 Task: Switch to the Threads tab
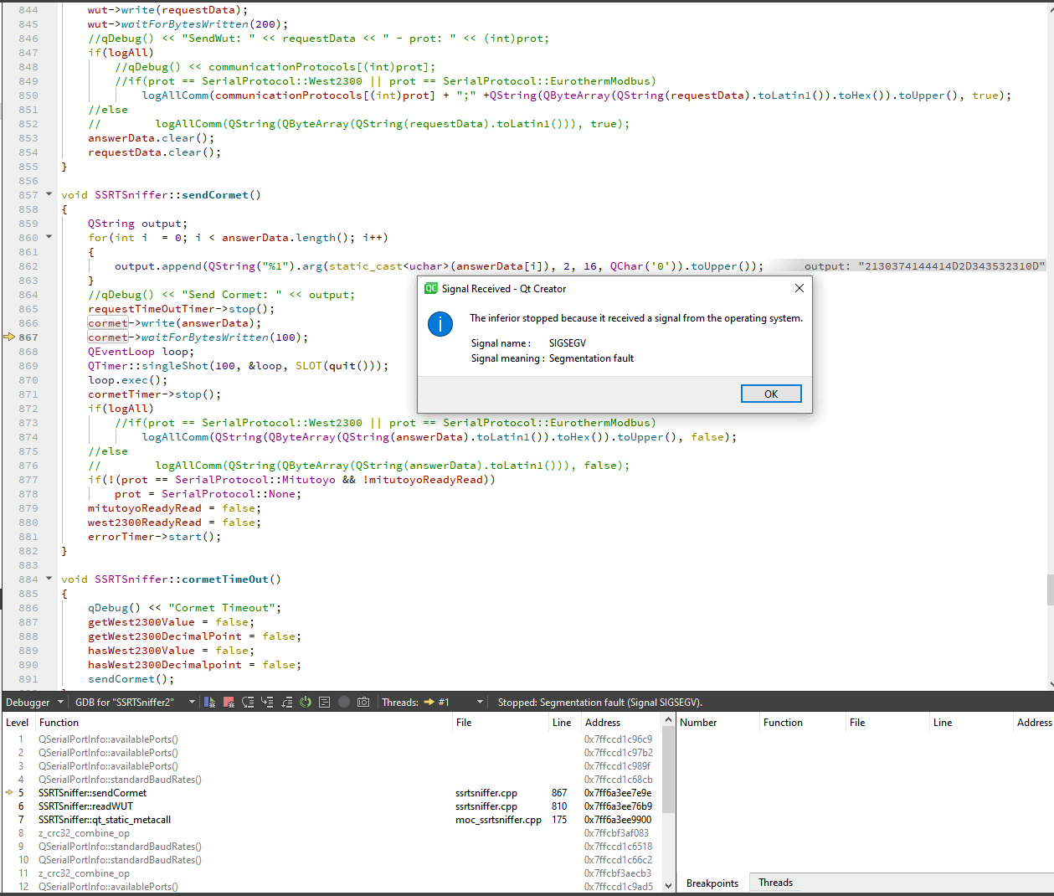click(x=775, y=883)
